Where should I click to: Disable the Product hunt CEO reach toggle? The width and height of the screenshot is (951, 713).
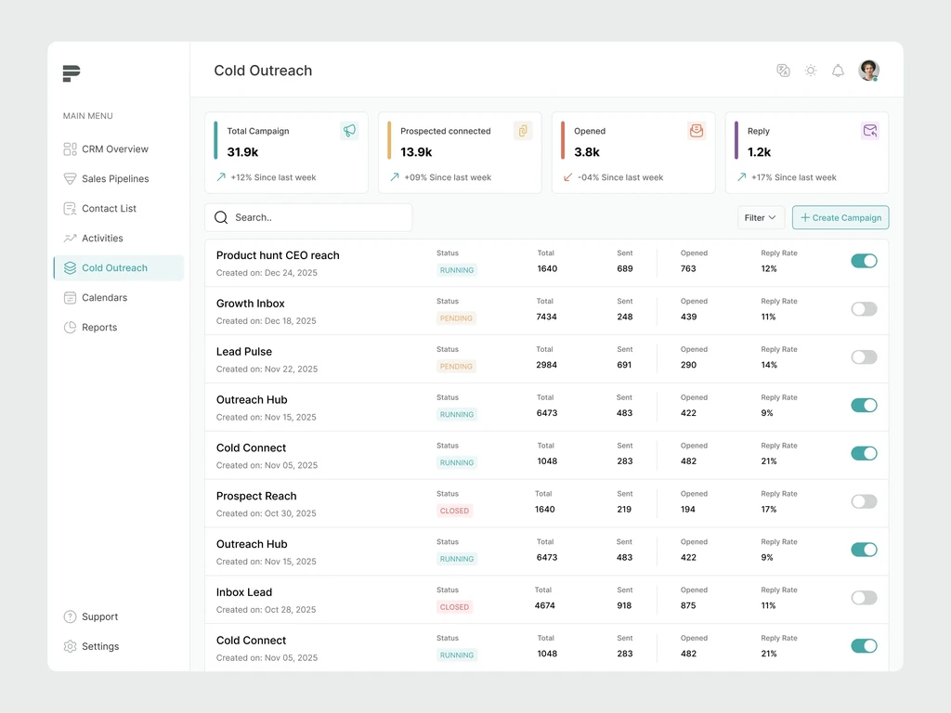(x=864, y=261)
